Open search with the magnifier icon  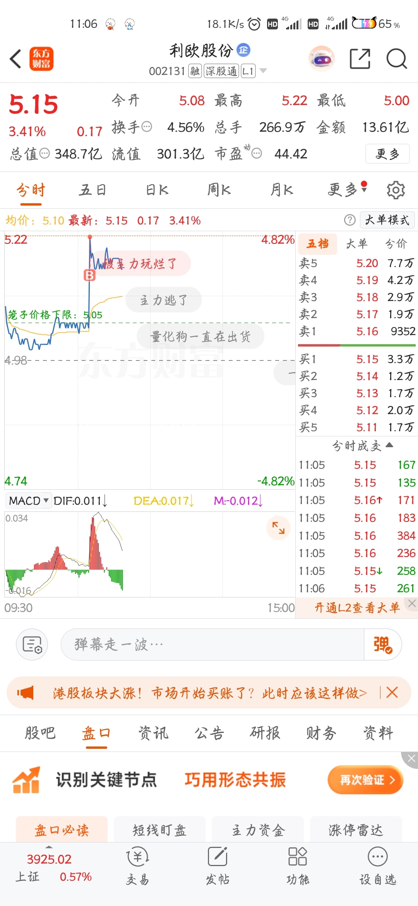(x=397, y=59)
